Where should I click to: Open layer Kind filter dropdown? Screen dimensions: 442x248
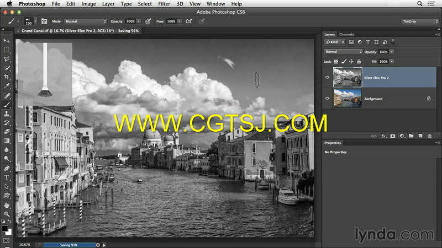click(x=335, y=42)
